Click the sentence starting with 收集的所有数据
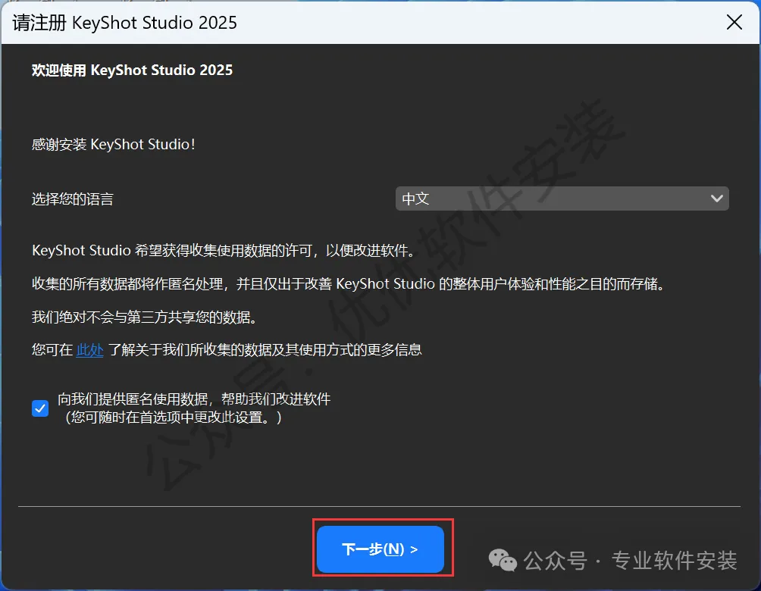 pyautogui.click(x=348, y=284)
